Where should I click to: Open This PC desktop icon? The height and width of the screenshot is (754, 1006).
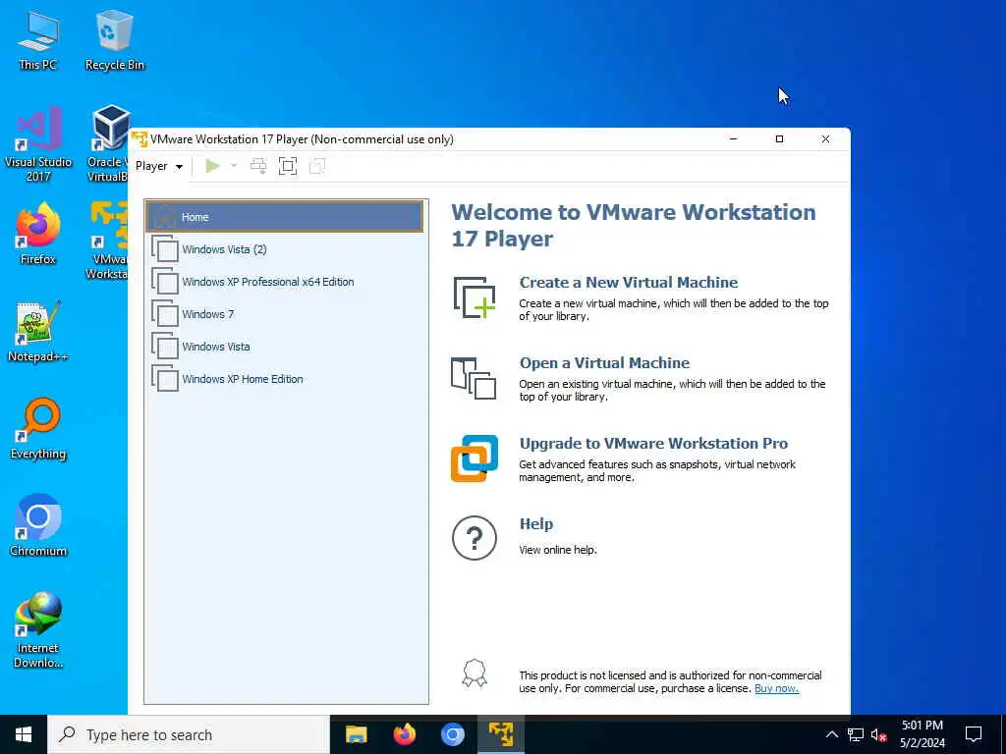(x=38, y=41)
